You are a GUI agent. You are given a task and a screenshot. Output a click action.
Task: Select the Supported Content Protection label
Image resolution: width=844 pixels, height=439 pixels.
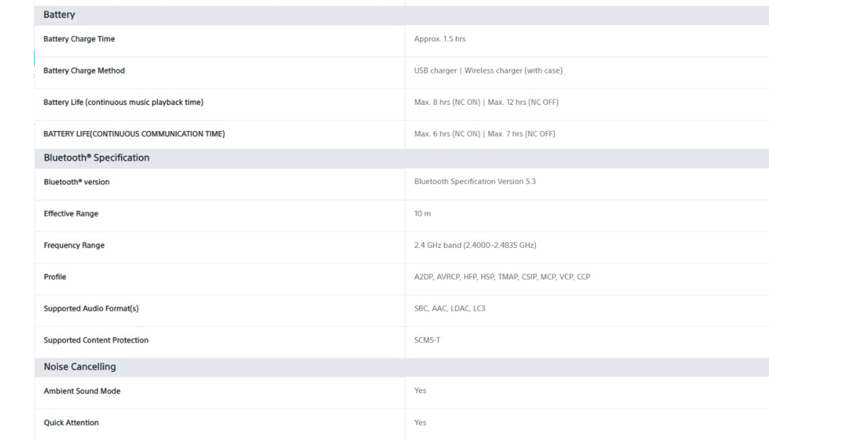(x=96, y=341)
